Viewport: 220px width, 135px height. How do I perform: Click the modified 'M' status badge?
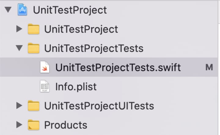(x=209, y=67)
